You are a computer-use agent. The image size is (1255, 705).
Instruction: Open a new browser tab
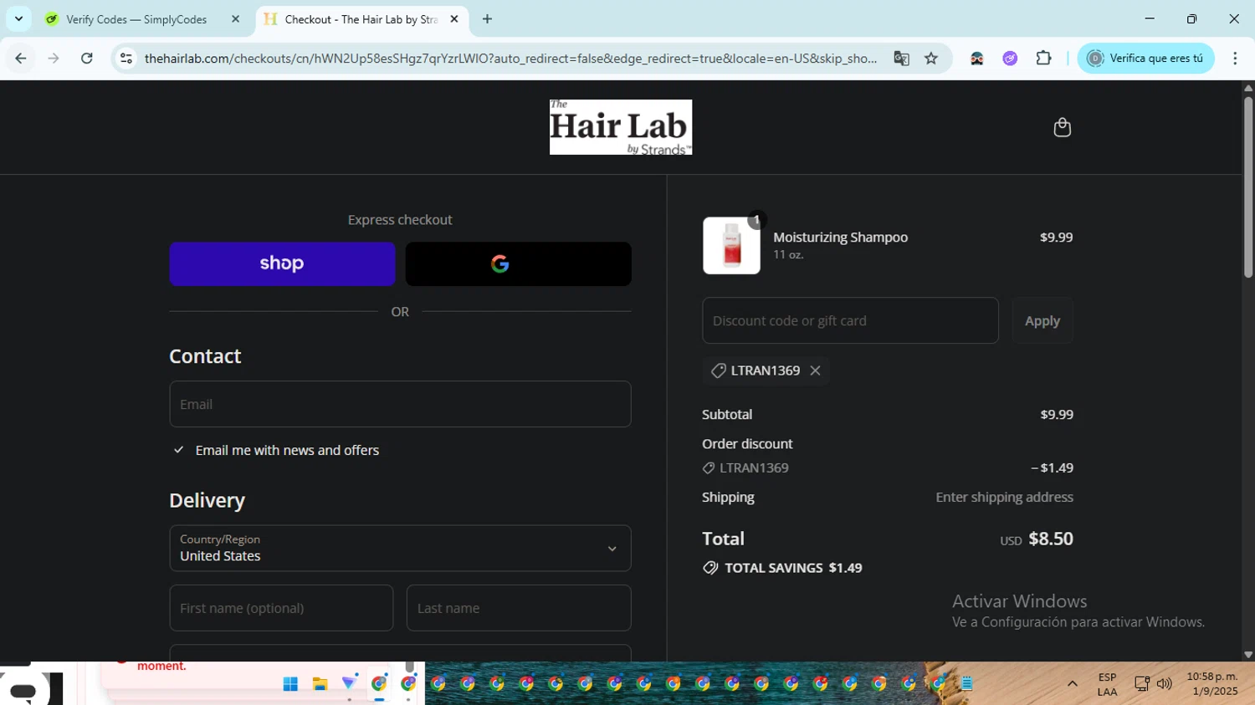coord(487,19)
